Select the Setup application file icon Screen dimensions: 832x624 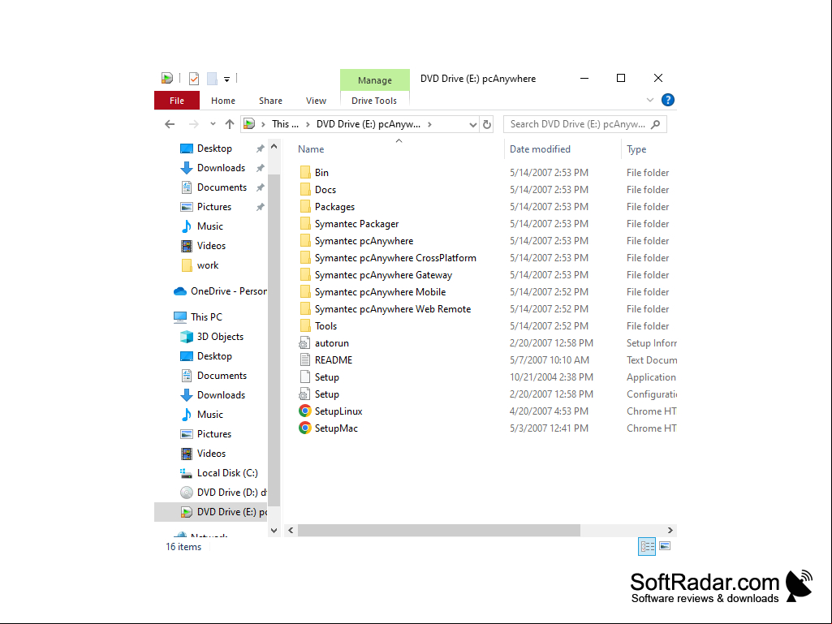coord(305,377)
